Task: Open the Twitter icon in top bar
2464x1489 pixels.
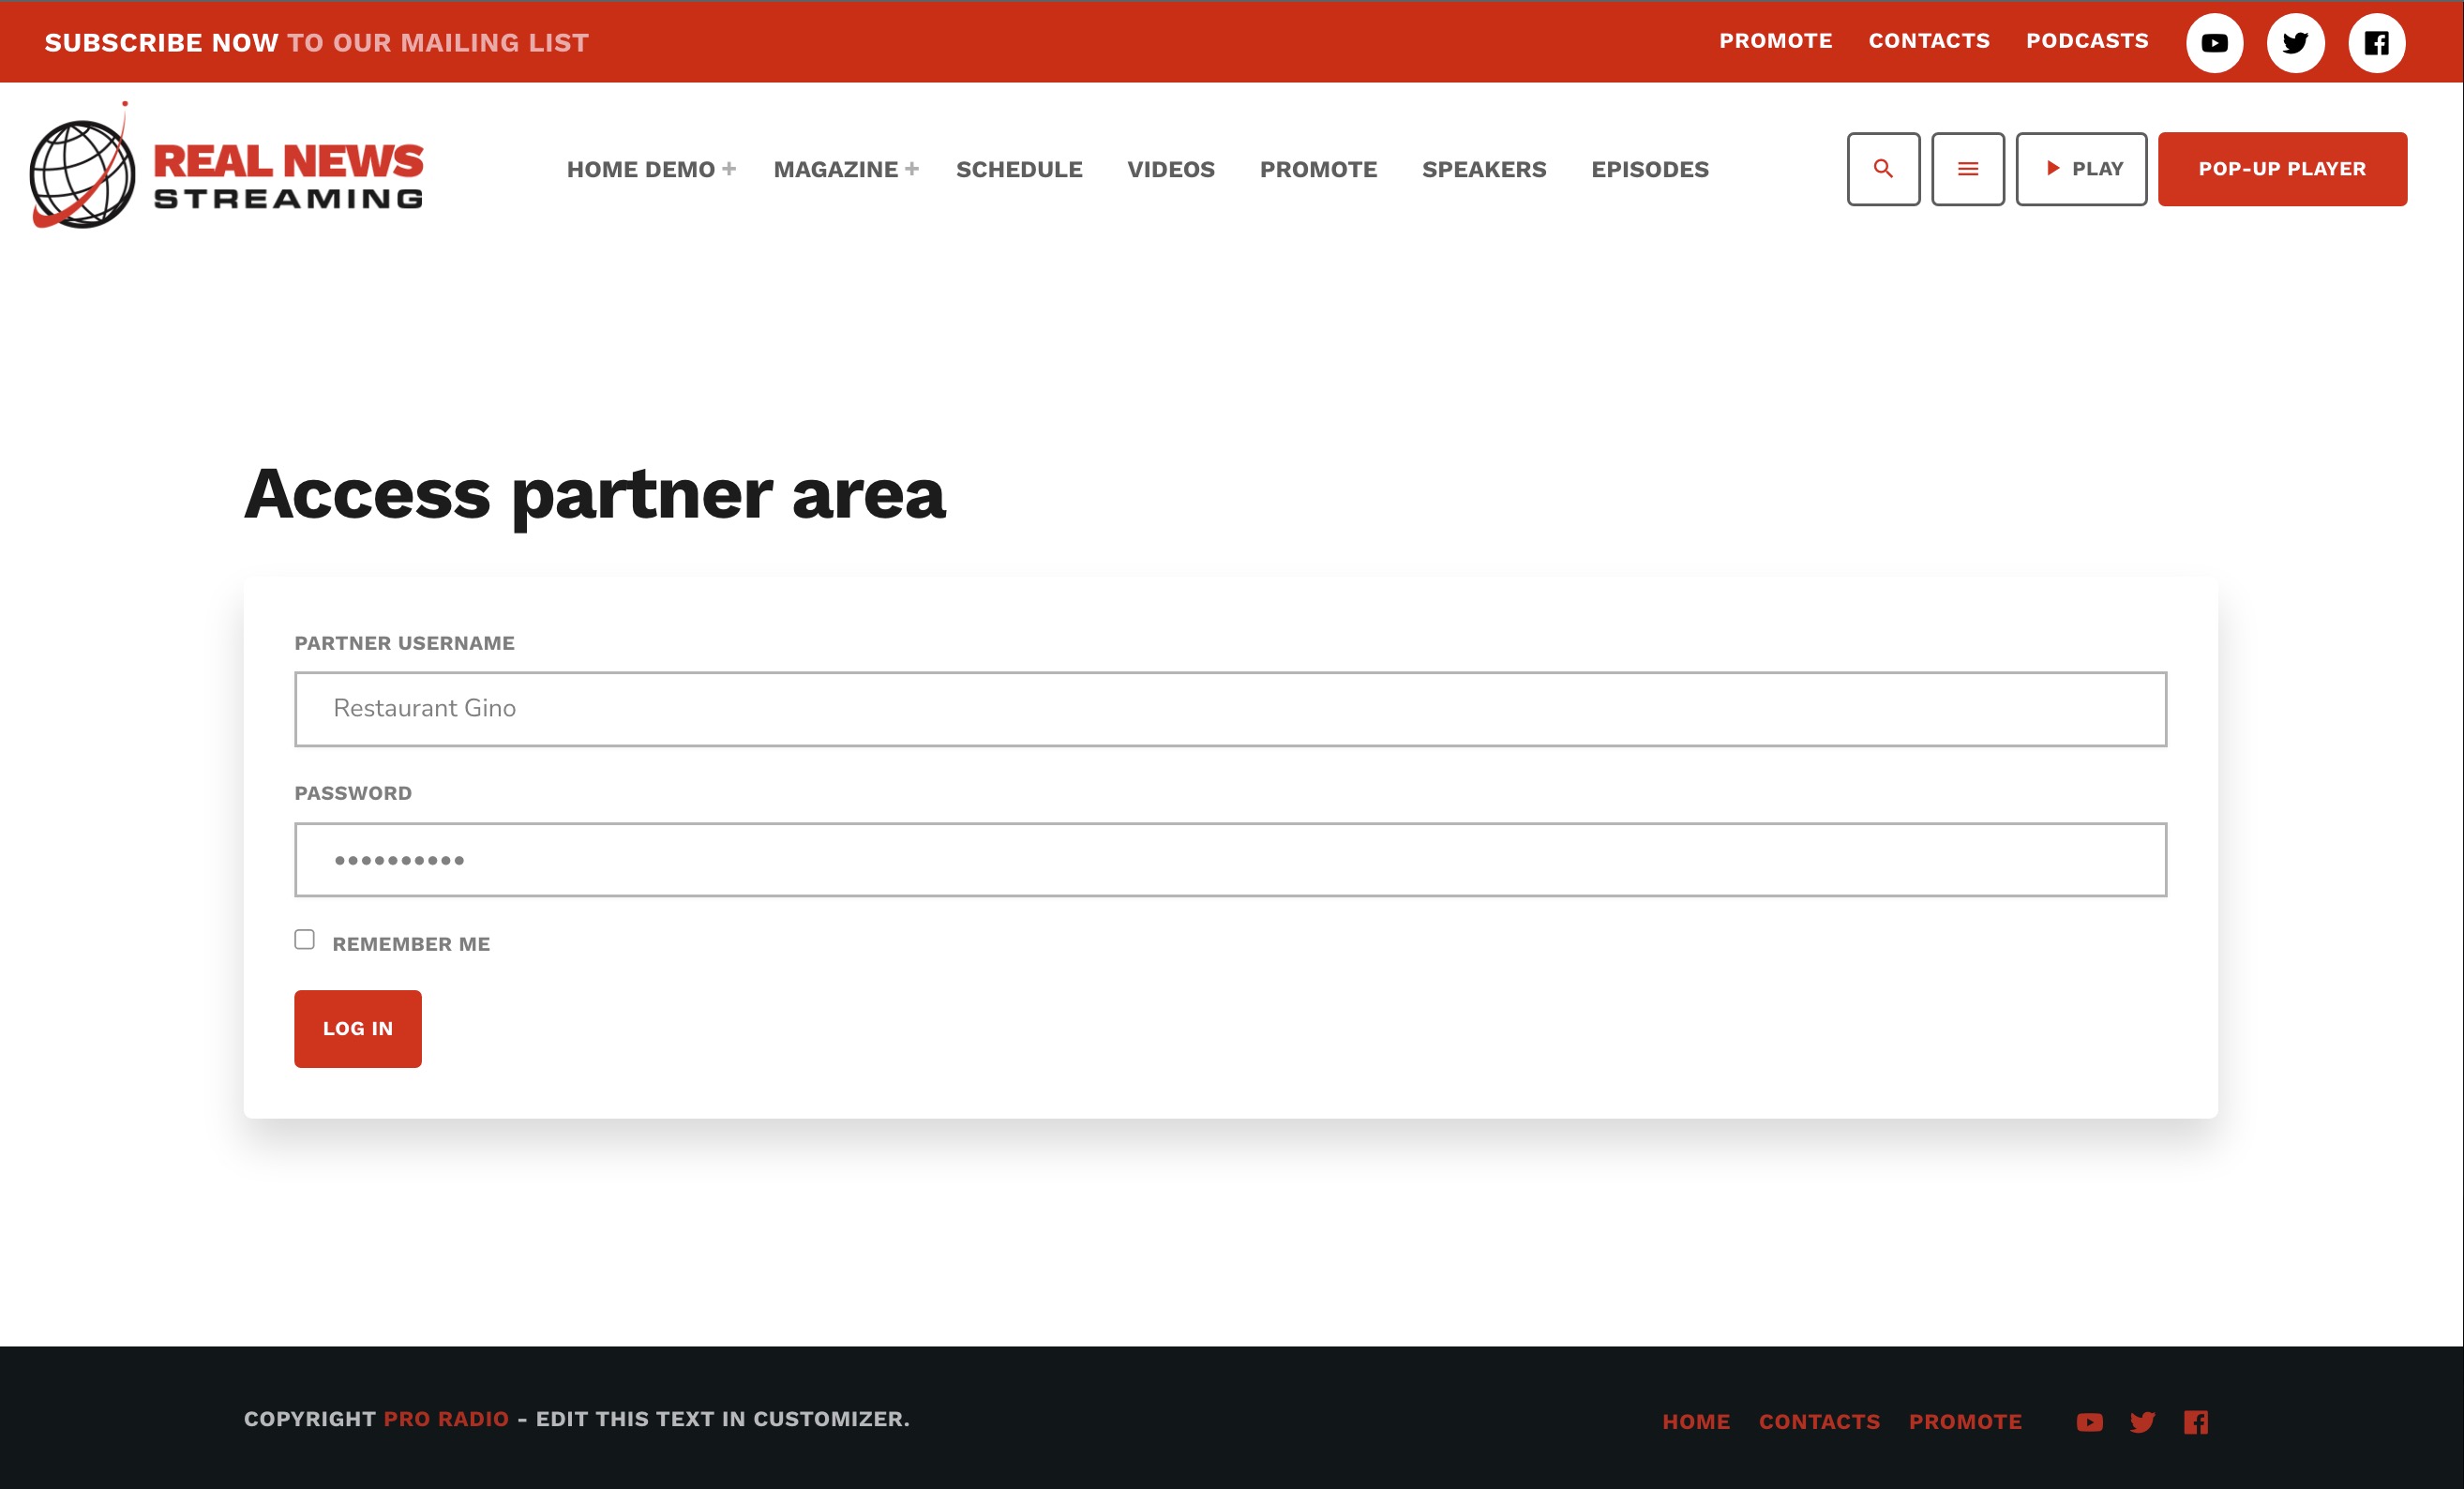Action: pyautogui.click(x=2295, y=43)
